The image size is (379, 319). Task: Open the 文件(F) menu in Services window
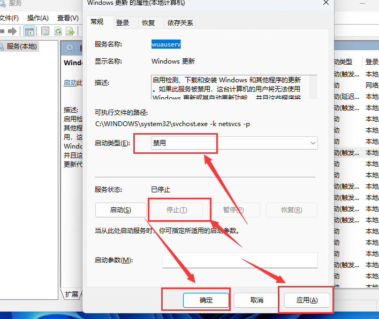(x=9, y=18)
